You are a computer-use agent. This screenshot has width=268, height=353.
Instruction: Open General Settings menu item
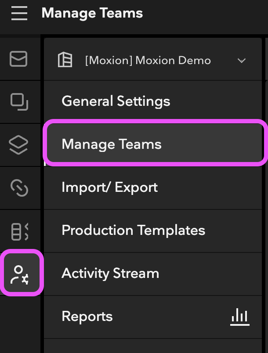point(153,102)
